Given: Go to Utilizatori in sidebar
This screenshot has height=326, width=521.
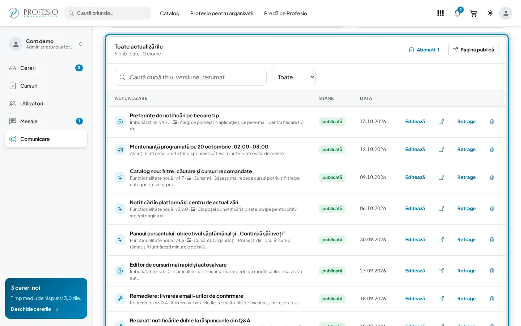Looking at the screenshot, I should 46,104.
